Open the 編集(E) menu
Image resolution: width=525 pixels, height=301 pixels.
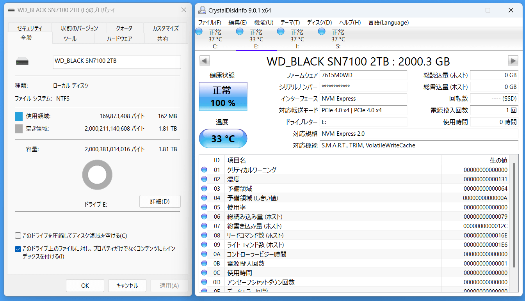(238, 23)
